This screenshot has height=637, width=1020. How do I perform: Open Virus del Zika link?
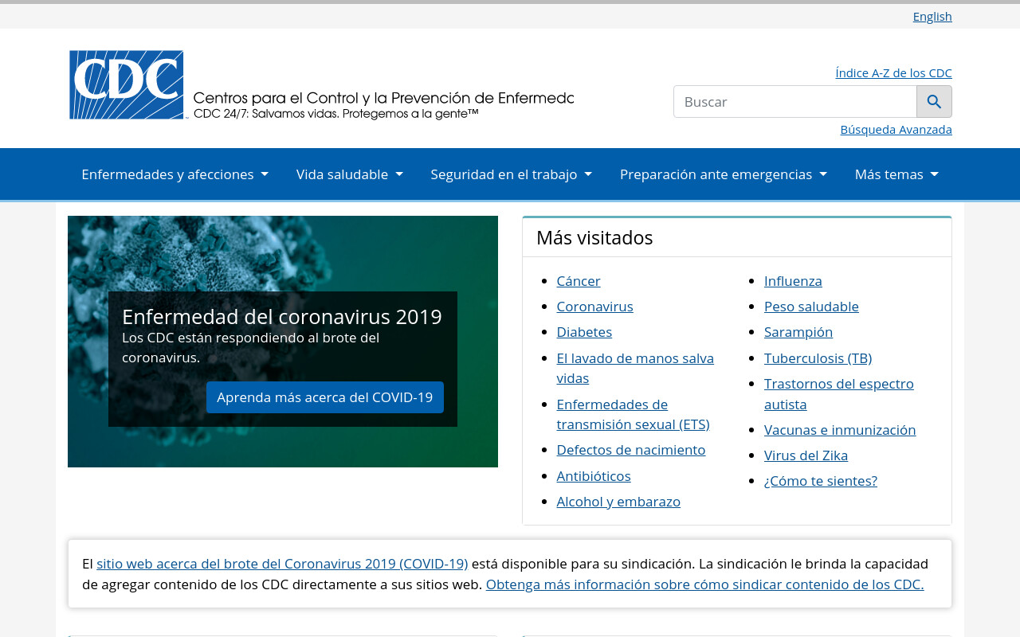coord(806,455)
